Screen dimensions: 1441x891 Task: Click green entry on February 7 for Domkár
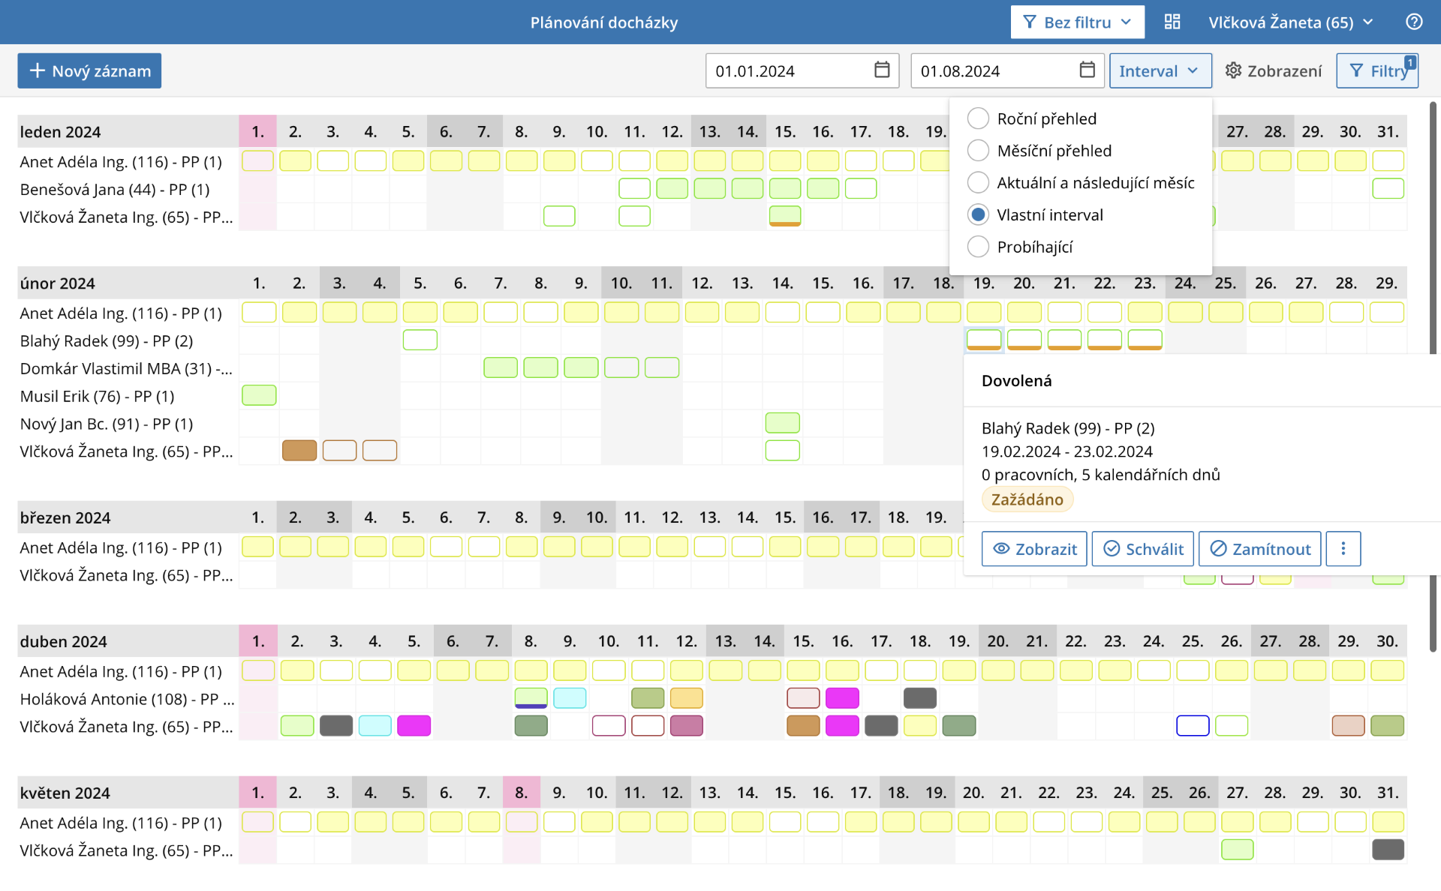coord(501,367)
